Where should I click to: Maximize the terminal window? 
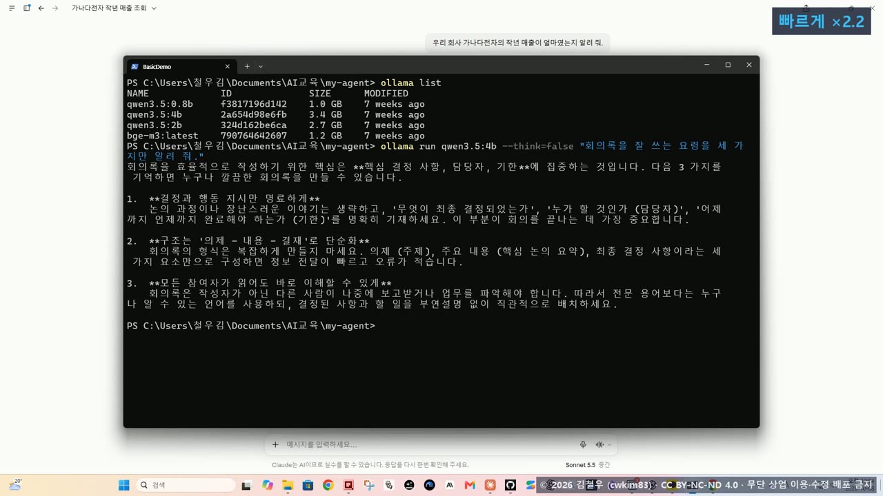728,65
